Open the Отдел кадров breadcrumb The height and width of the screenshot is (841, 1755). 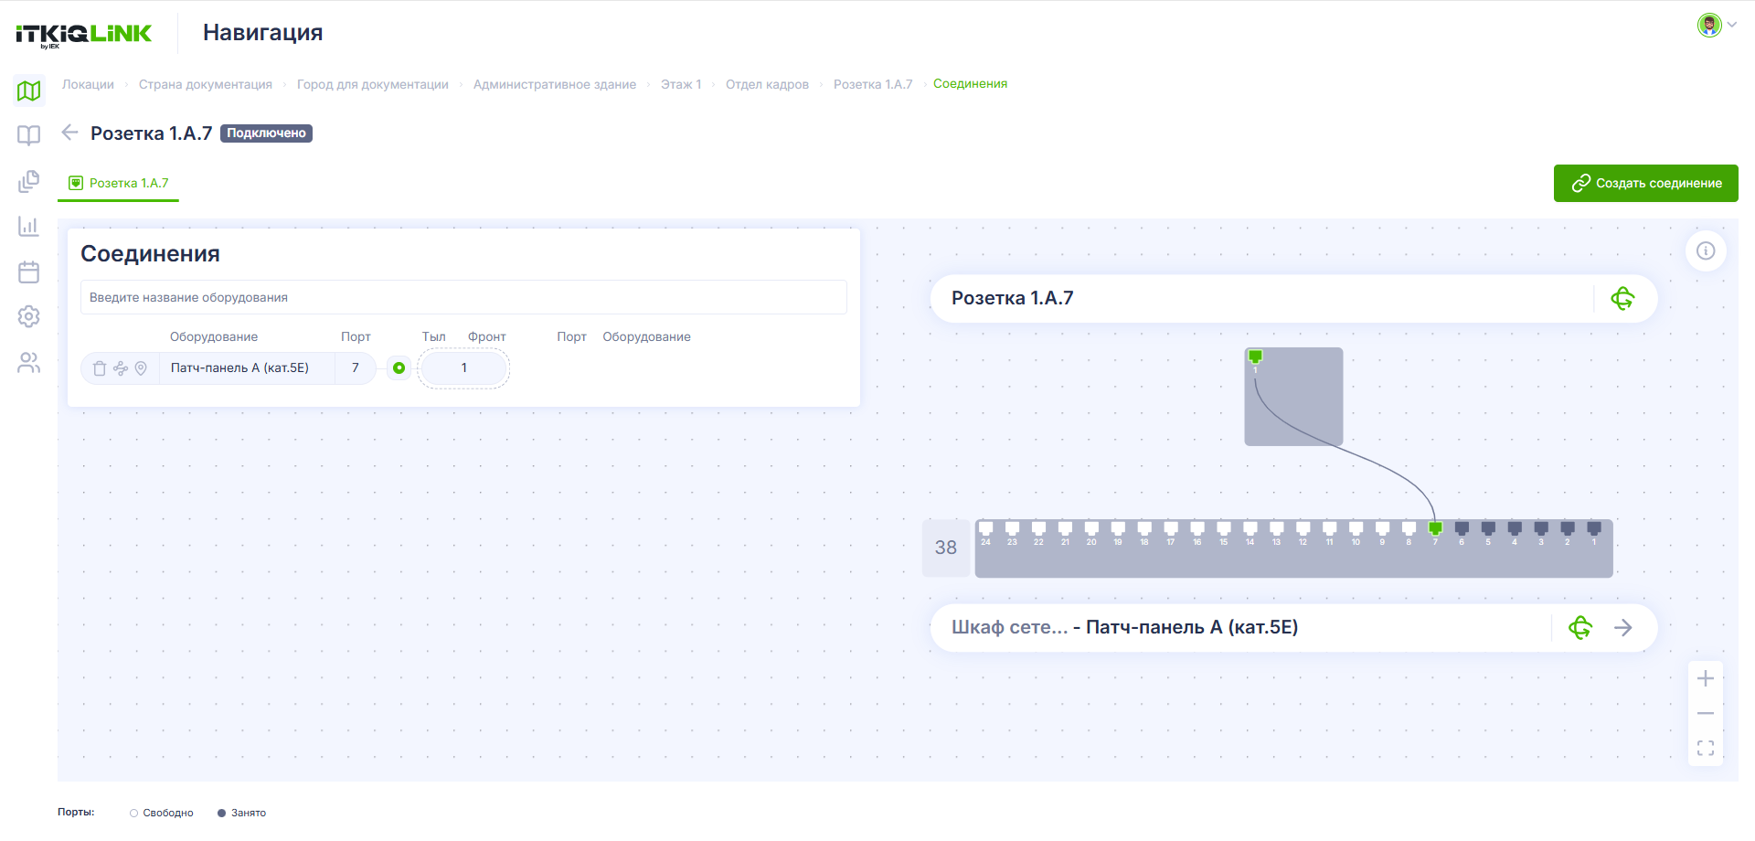coord(767,84)
